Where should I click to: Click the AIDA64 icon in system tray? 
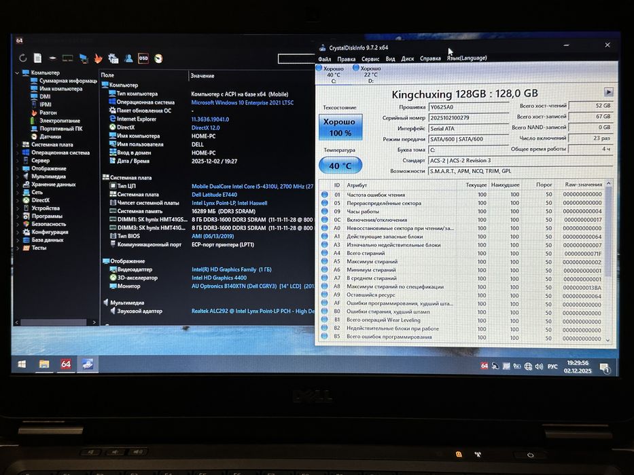pos(485,366)
